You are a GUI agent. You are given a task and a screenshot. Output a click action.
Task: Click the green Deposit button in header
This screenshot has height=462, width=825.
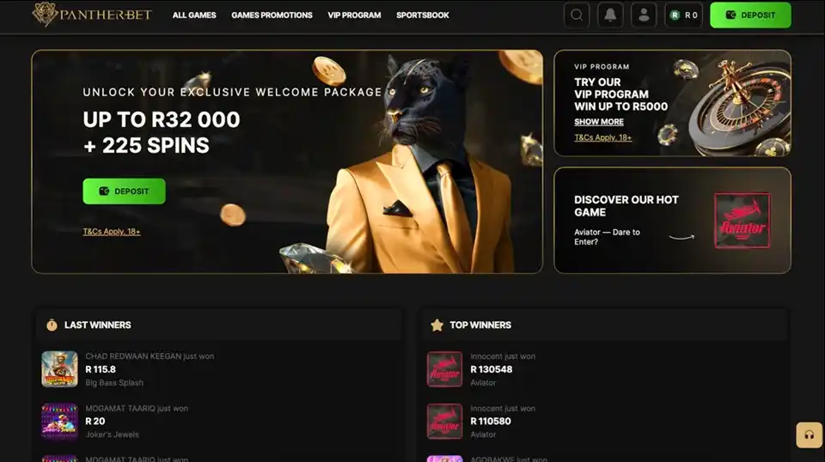(x=750, y=15)
